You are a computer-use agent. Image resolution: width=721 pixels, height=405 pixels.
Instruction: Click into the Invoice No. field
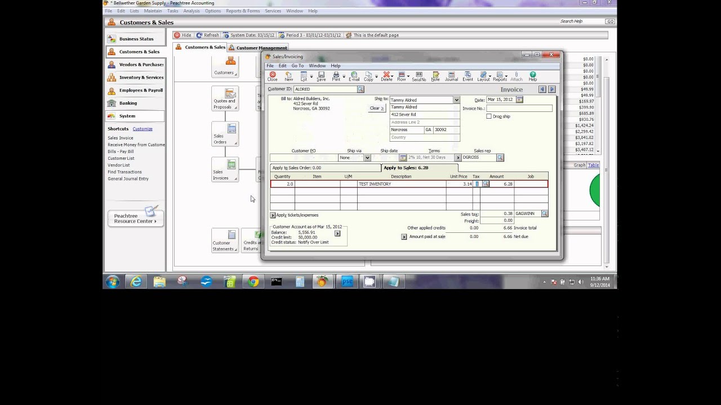[x=519, y=108]
